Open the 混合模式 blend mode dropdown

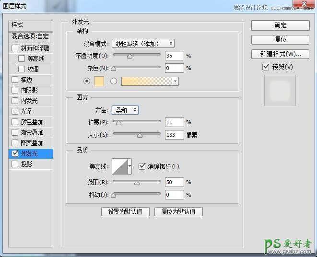(x=142, y=44)
